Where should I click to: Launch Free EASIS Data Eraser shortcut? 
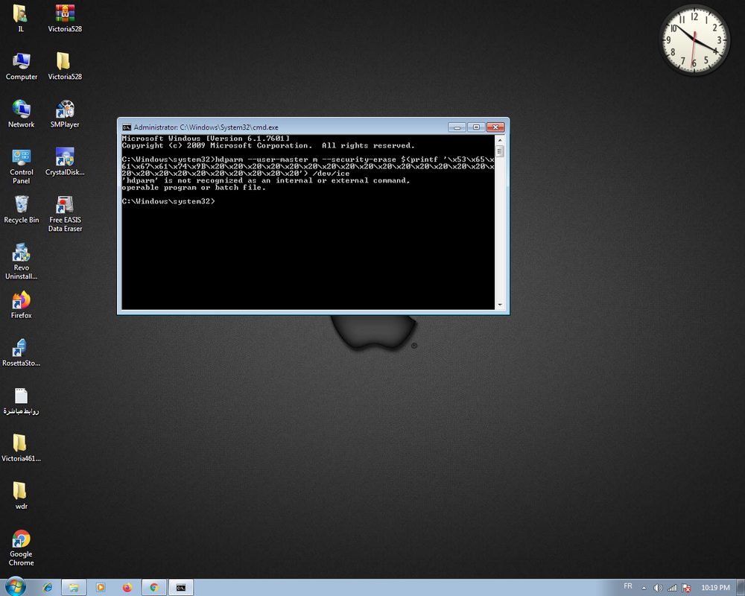point(65,214)
